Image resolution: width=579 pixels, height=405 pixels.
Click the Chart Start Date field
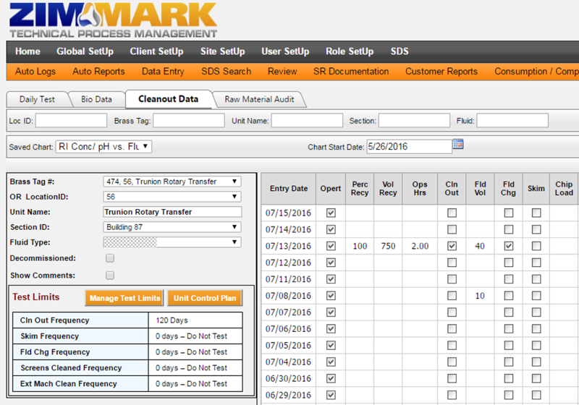coord(409,146)
